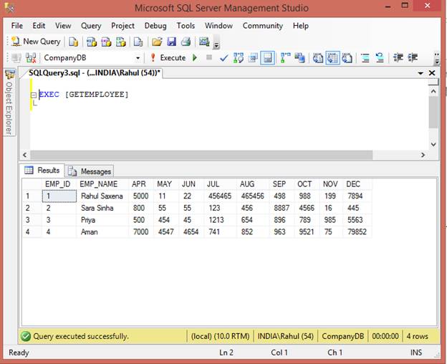
Task: Click the Decrease Indent icon
Action: [x=398, y=58]
